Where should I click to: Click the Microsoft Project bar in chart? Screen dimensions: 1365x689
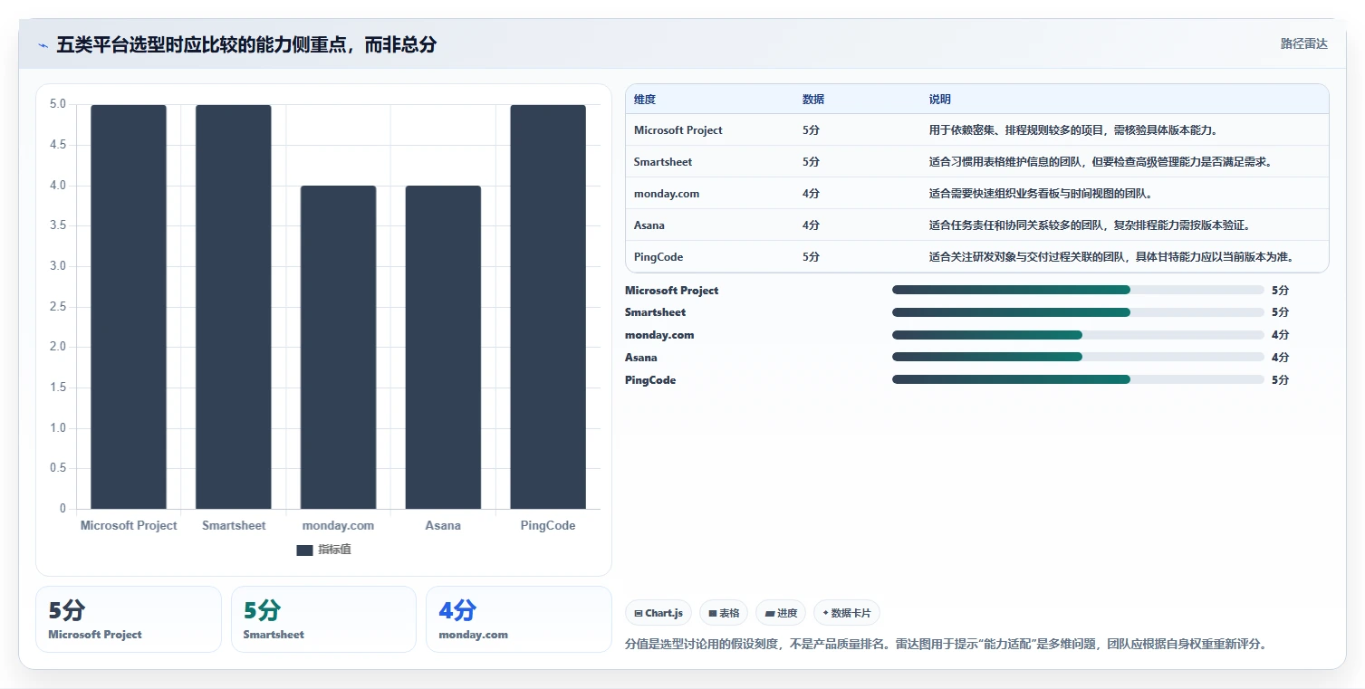[129, 307]
